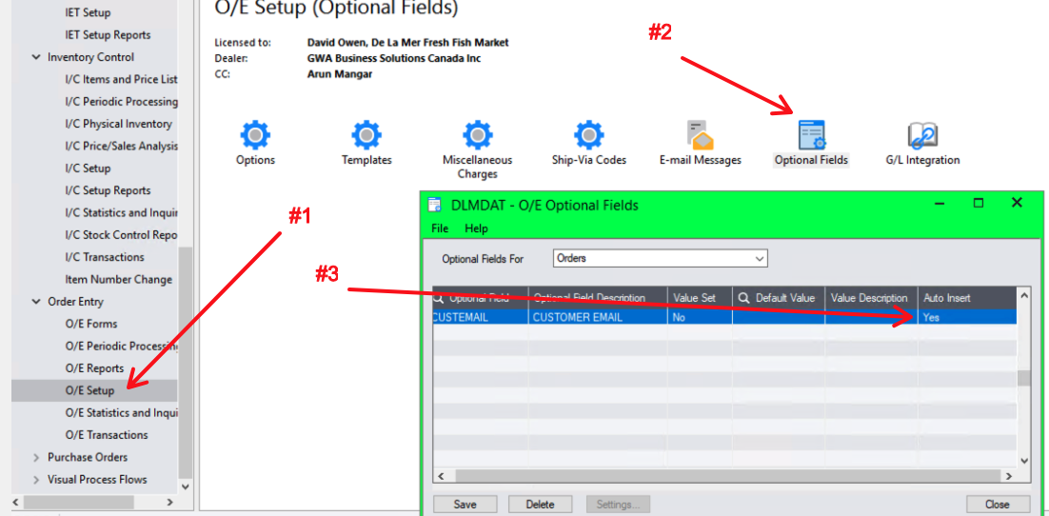
Task: Click the Optional Field column finder icon
Action: 440,298
